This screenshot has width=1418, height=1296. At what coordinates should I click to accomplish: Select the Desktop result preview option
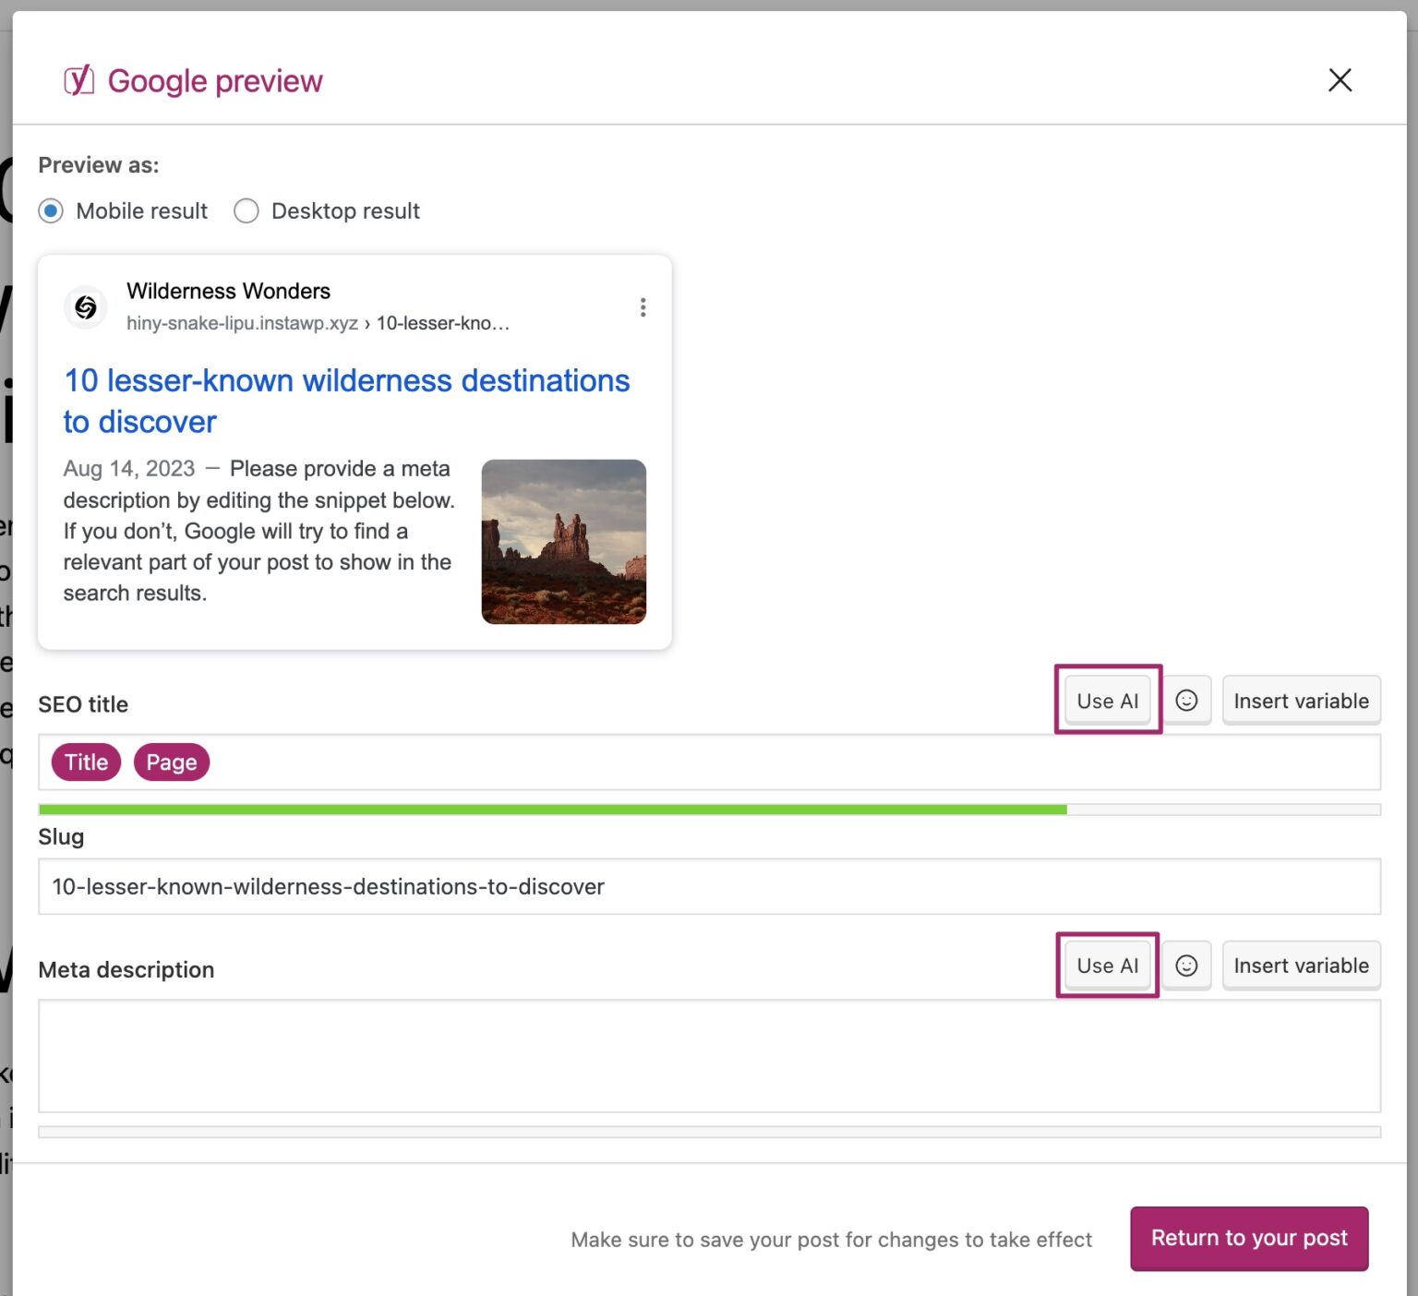[246, 210]
